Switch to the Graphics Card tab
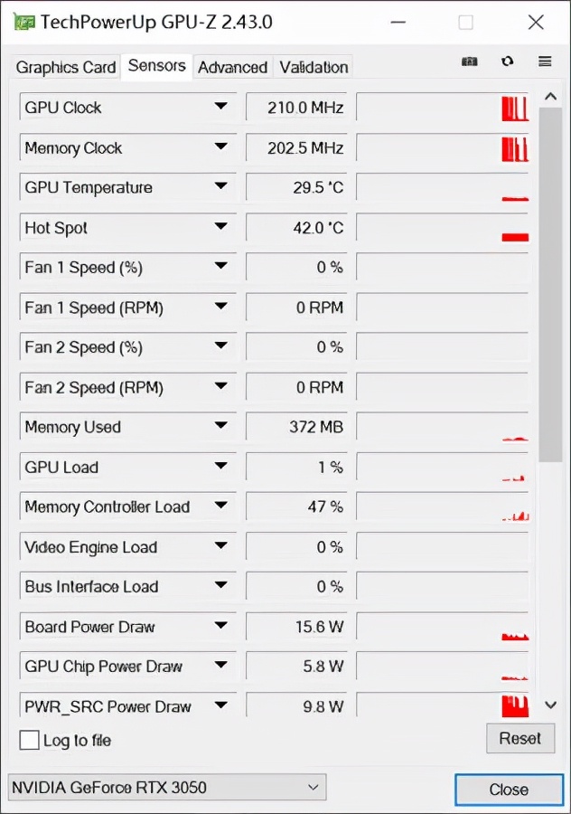 66,67
